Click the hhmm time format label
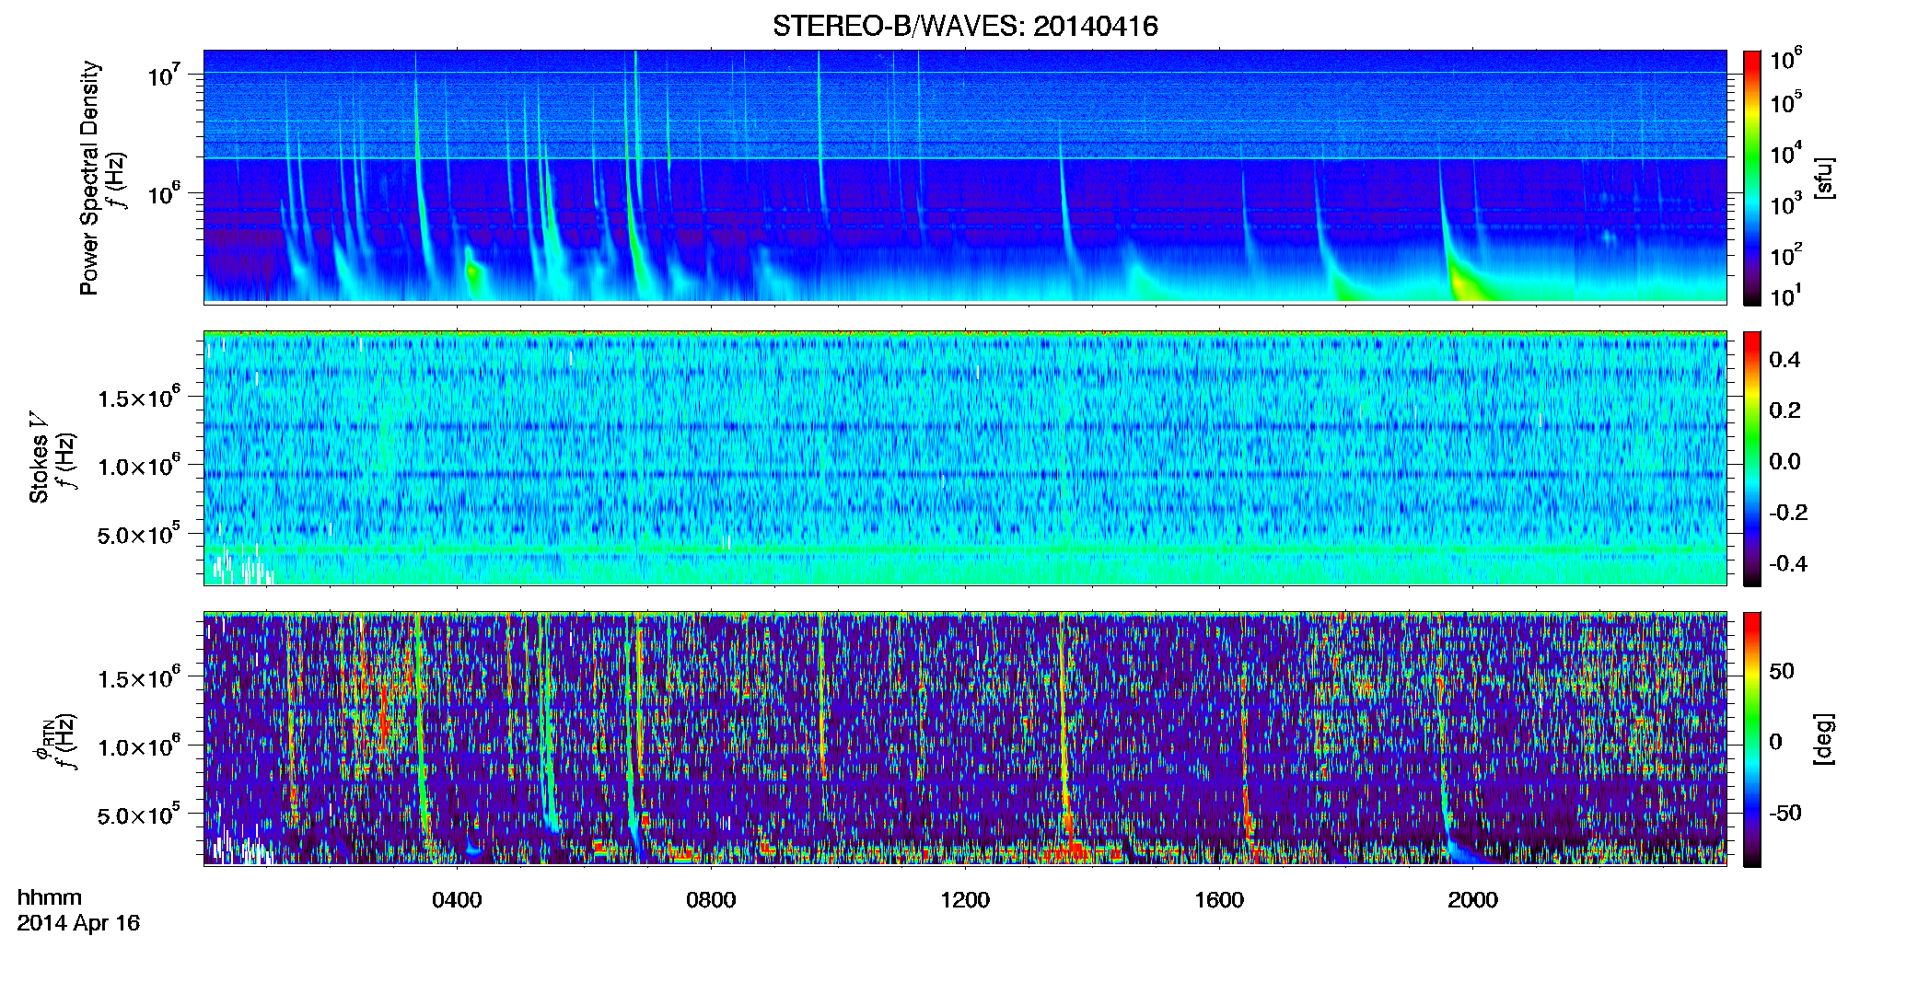This screenshot has height=994, width=1930. click(x=50, y=897)
